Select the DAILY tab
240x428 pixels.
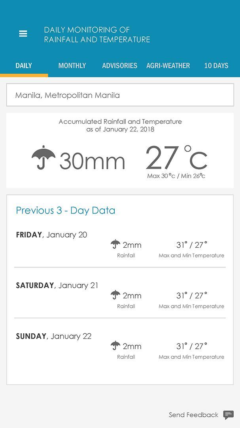(24, 65)
